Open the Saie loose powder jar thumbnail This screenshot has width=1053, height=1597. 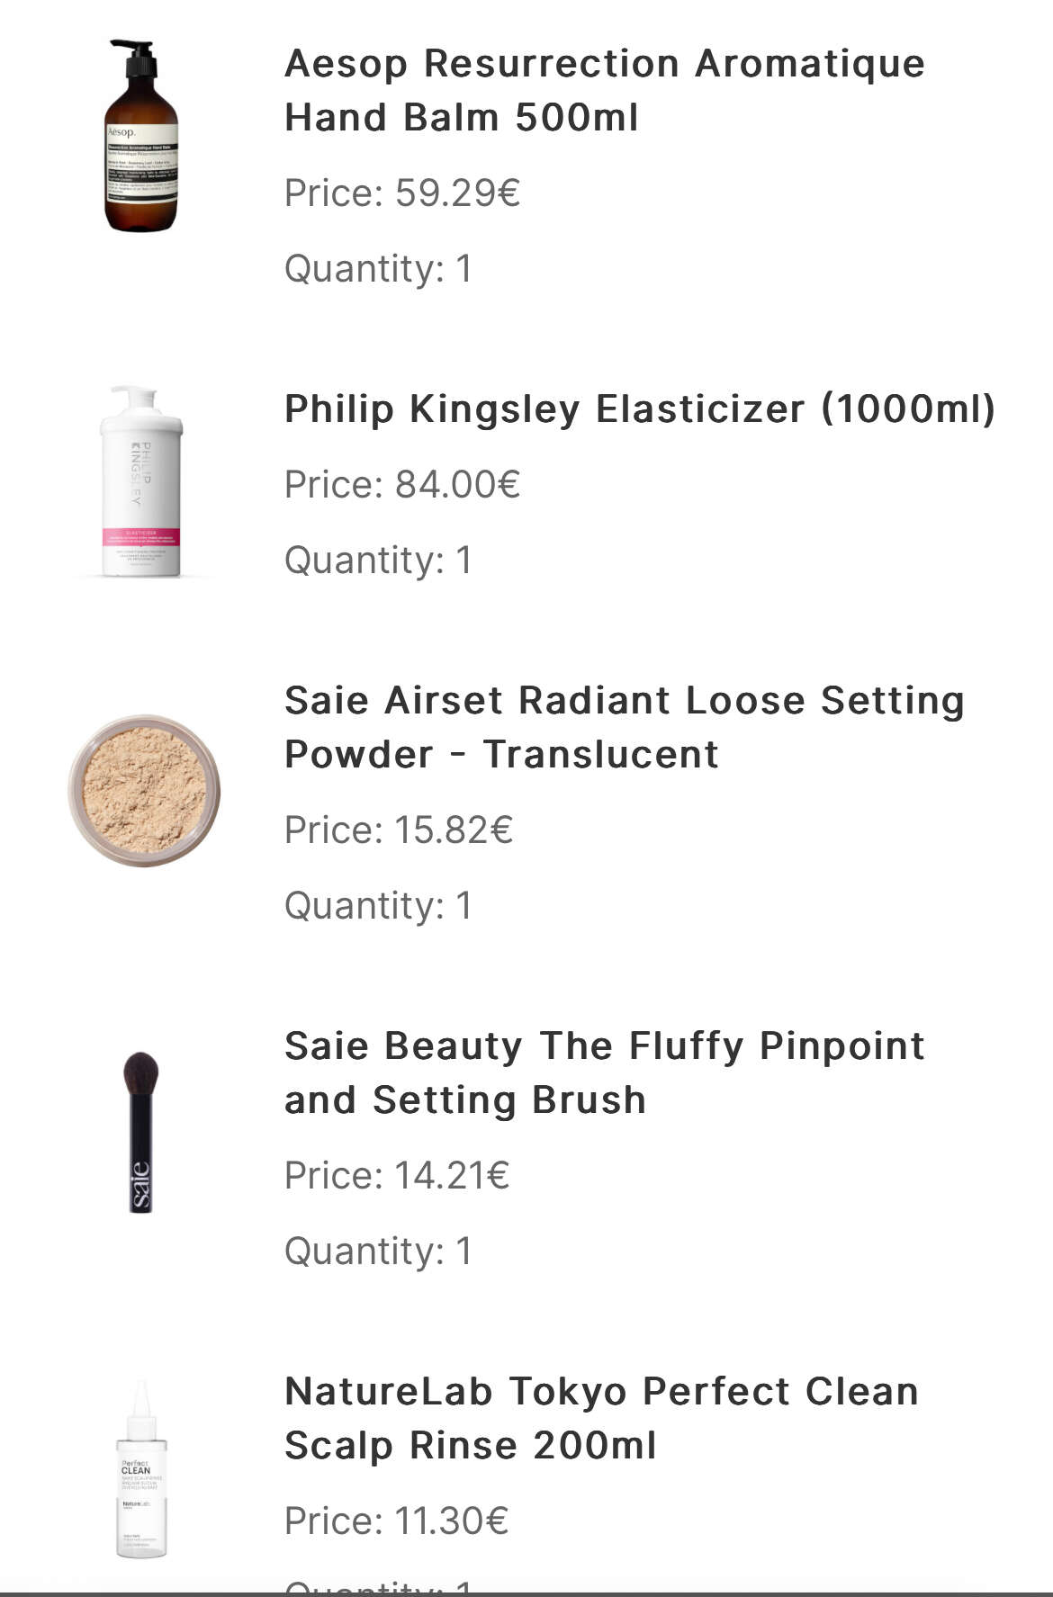144,791
